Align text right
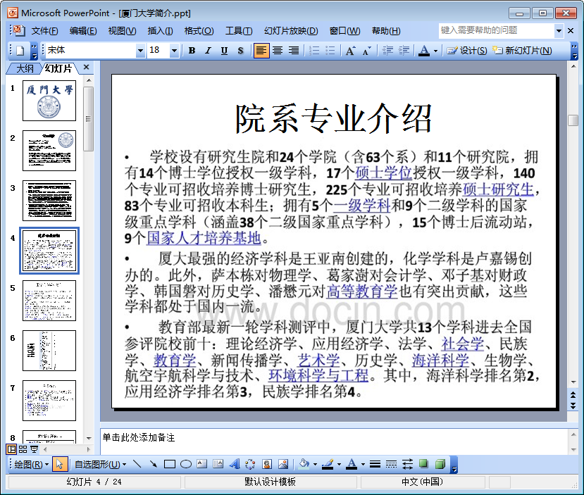 click(x=294, y=51)
